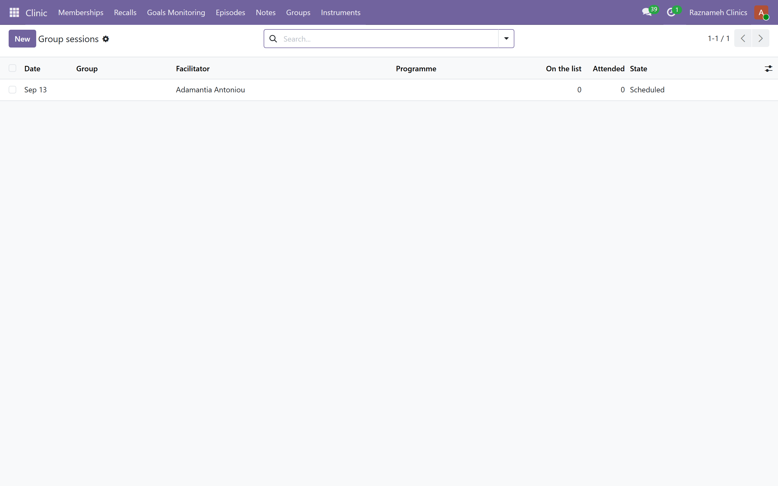778x486 pixels.
Task: Sort by the State column header
Action: point(638,69)
